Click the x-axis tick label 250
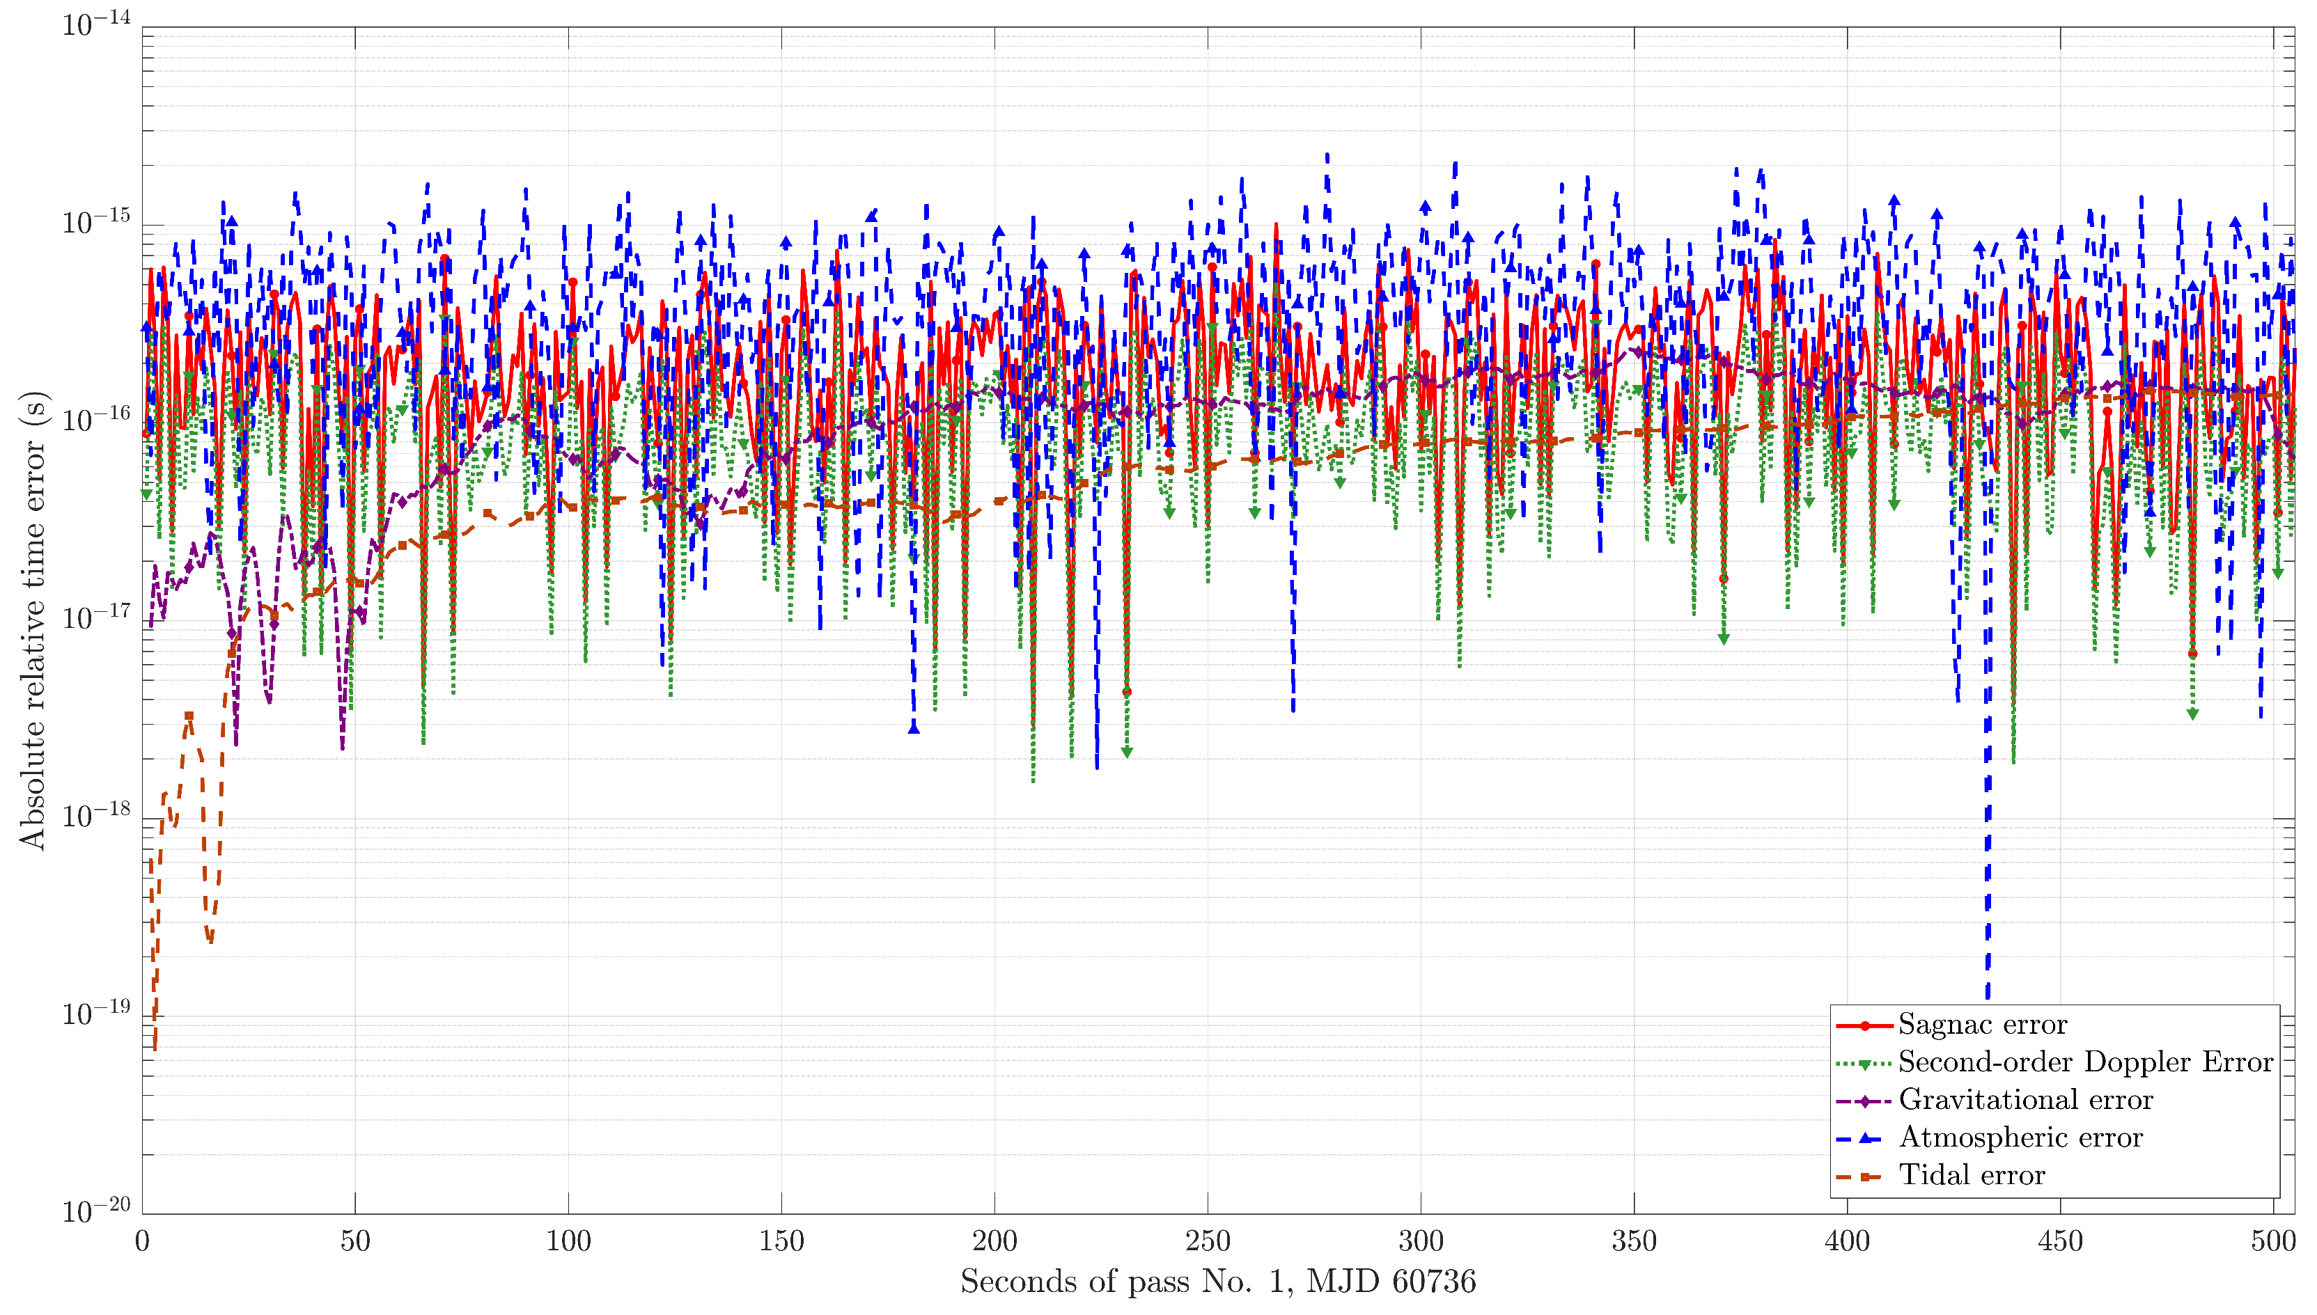The image size is (2317, 1315). [1208, 1242]
